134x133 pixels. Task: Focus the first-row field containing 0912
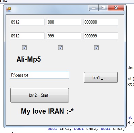27,22
